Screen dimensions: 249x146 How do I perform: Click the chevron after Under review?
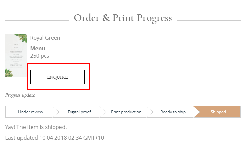point(56,112)
